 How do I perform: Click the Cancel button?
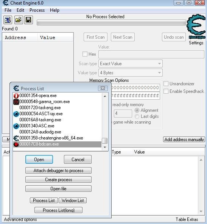pos(78,160)
